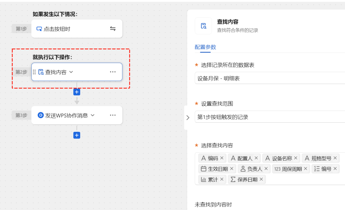Click the 123 number icon of 周保周期
345x210 pixels.
277,169
